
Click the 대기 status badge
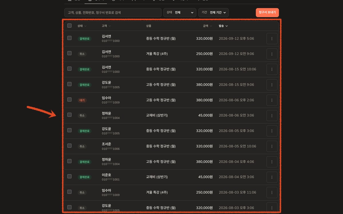pos(82,100)
